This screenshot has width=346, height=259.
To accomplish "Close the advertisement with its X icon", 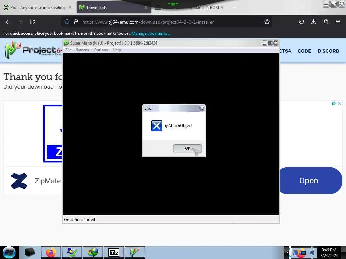I will coord(340,103).
